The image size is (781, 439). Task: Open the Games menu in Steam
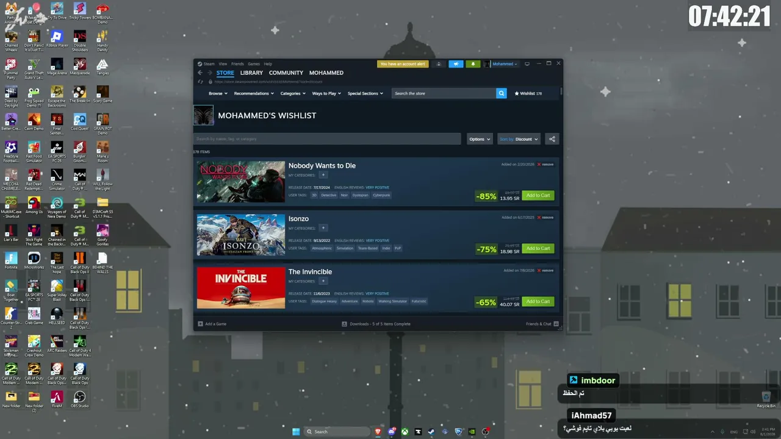(x=254, y=64)
